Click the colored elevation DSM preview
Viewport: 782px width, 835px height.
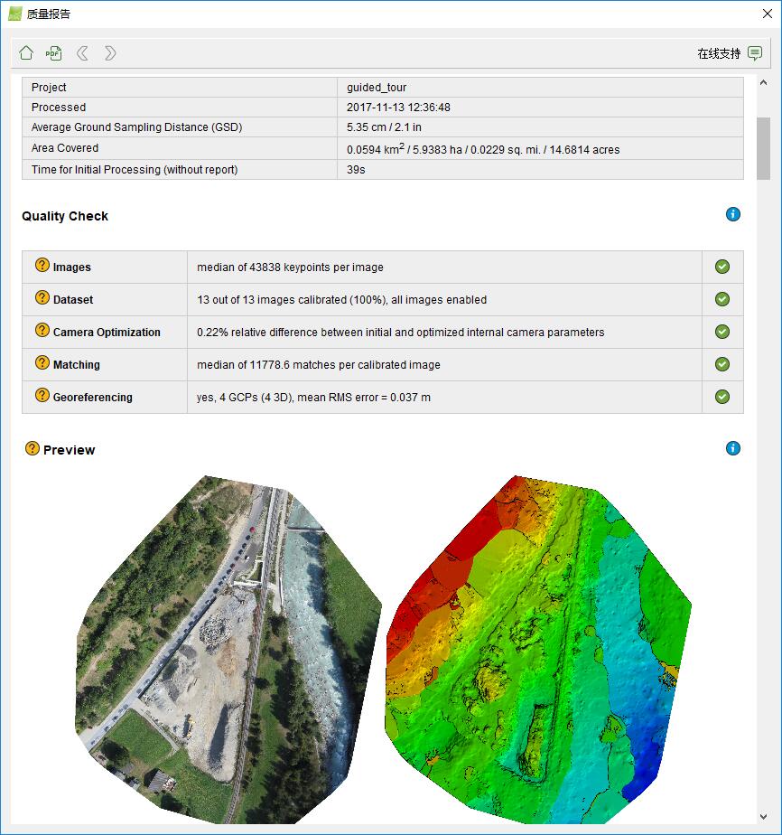point(537,651)
